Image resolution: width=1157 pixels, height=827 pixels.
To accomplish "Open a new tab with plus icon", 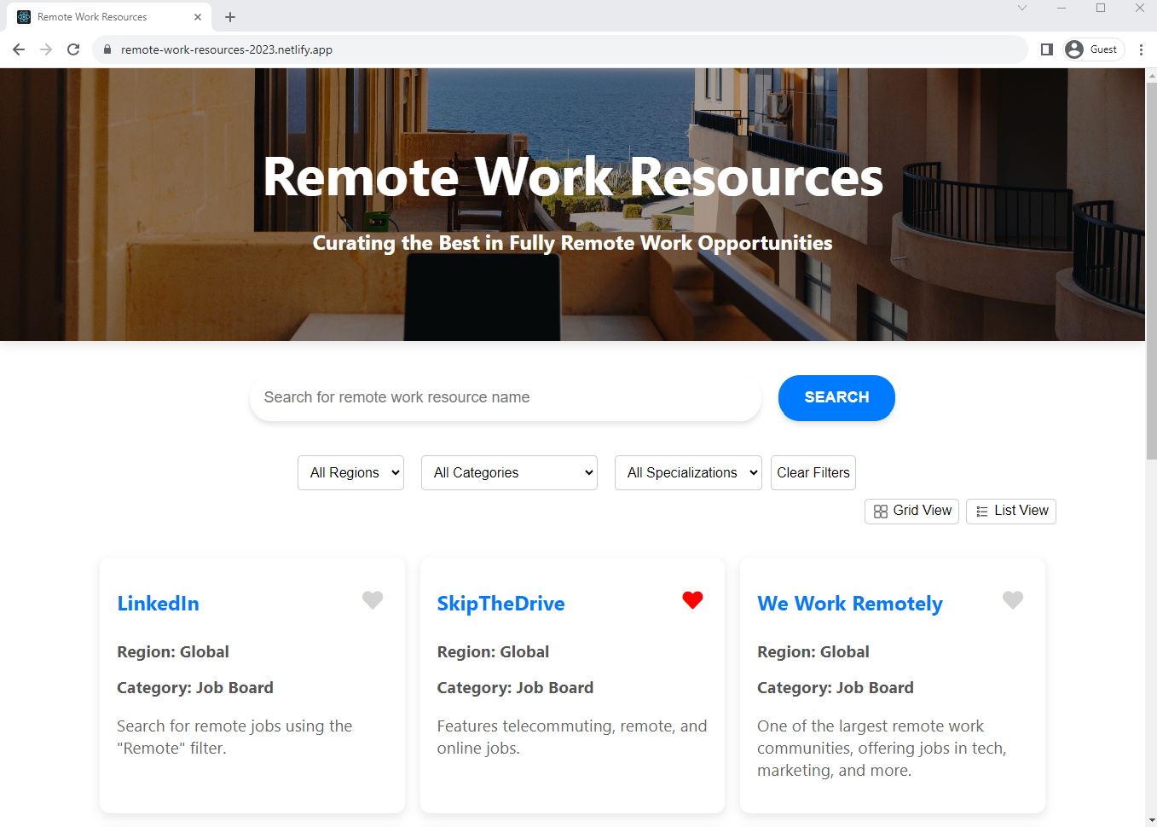I will pyautogui.click(x=230, y=17).
